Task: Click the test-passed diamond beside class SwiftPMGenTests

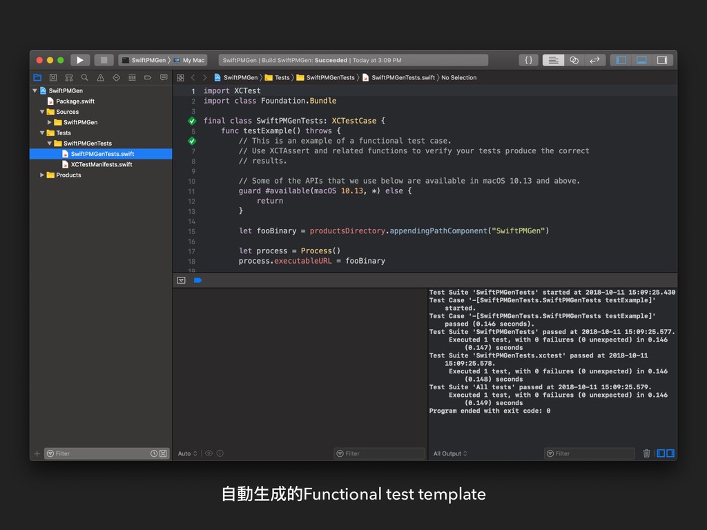Action: pyautogui.click(x=192, y=121)
